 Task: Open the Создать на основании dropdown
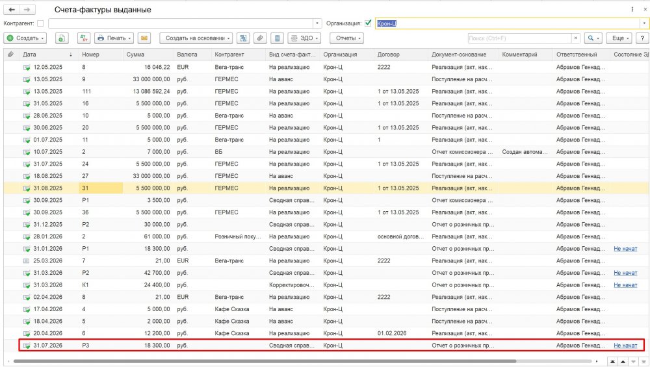click(x=196, y=38)
